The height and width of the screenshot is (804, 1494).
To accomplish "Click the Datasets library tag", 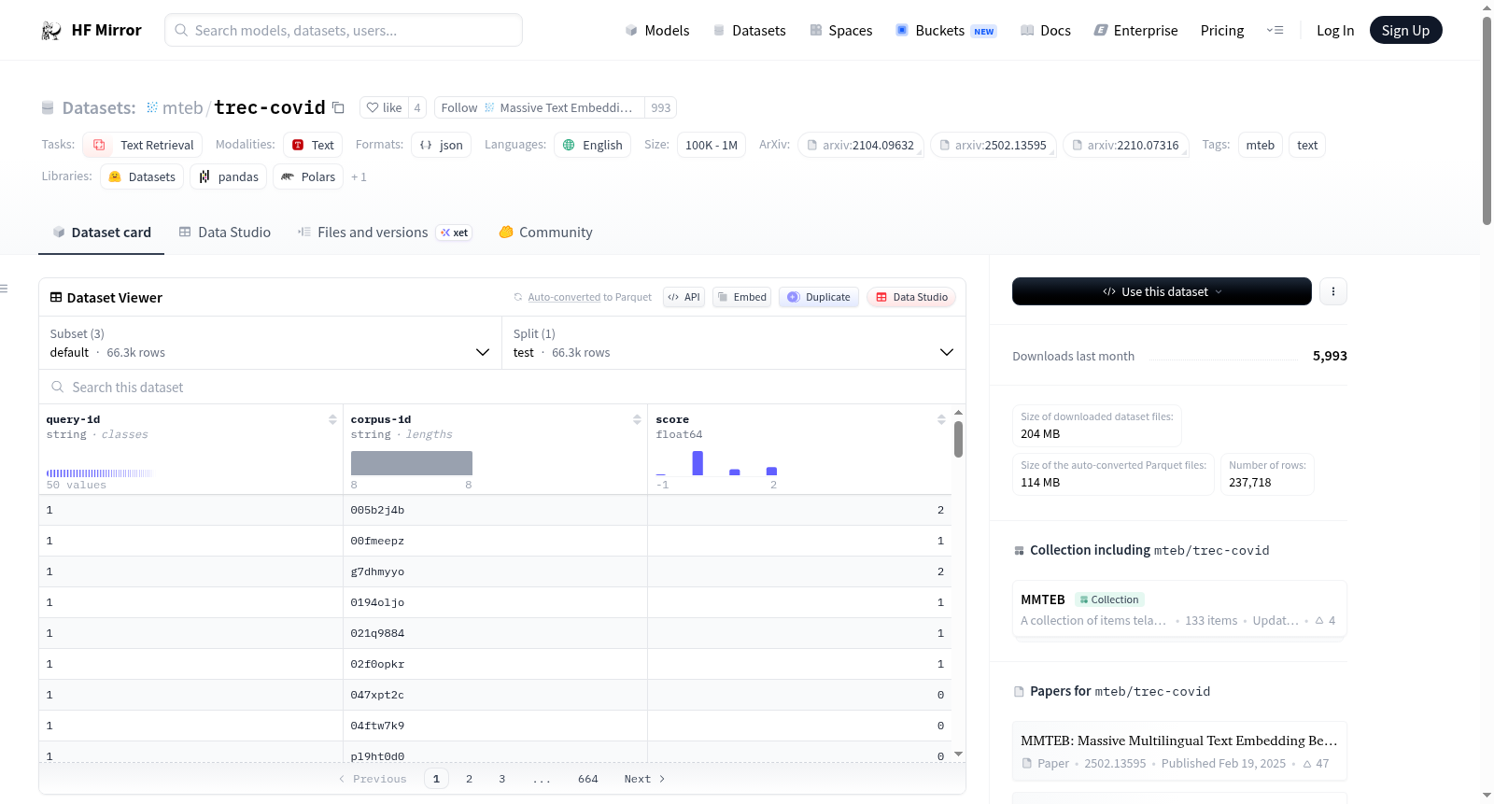I will (142, 176).
